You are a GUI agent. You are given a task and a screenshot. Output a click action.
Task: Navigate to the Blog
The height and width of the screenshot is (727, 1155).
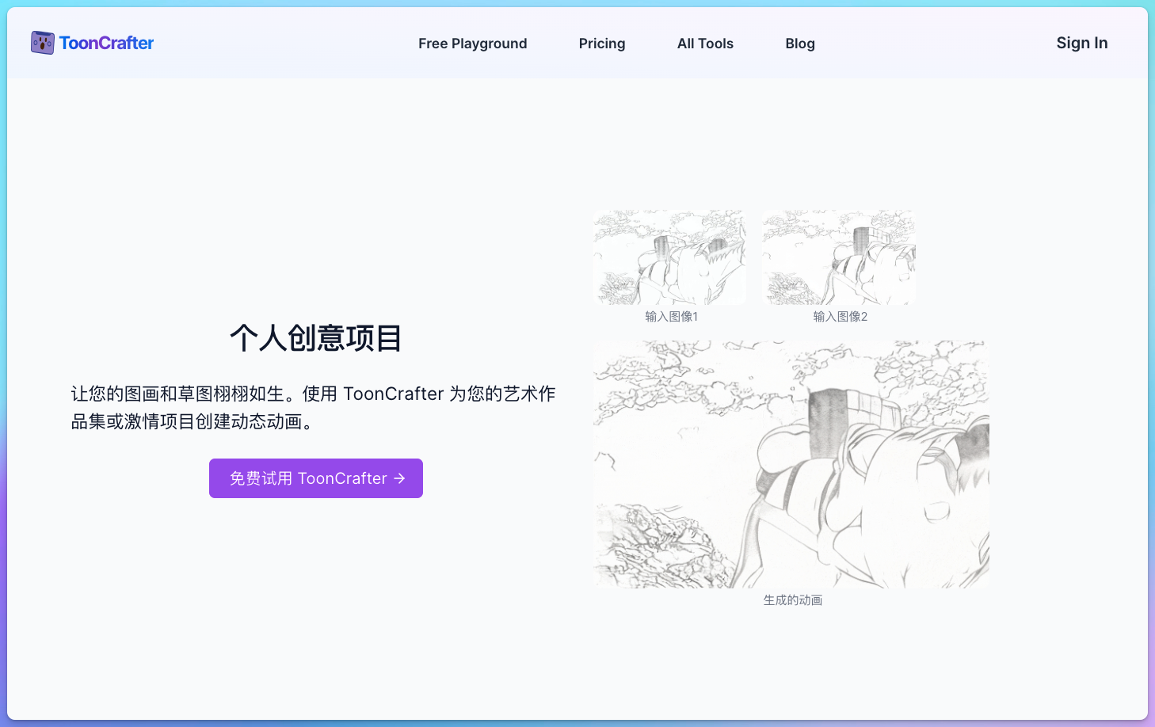pos(799,44)
